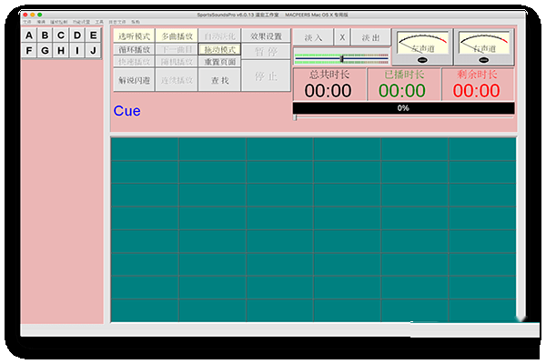Viewport: 546px width, 364px height.
Task: Click the 停止 stop button
Action: click(x=266, y=76)
